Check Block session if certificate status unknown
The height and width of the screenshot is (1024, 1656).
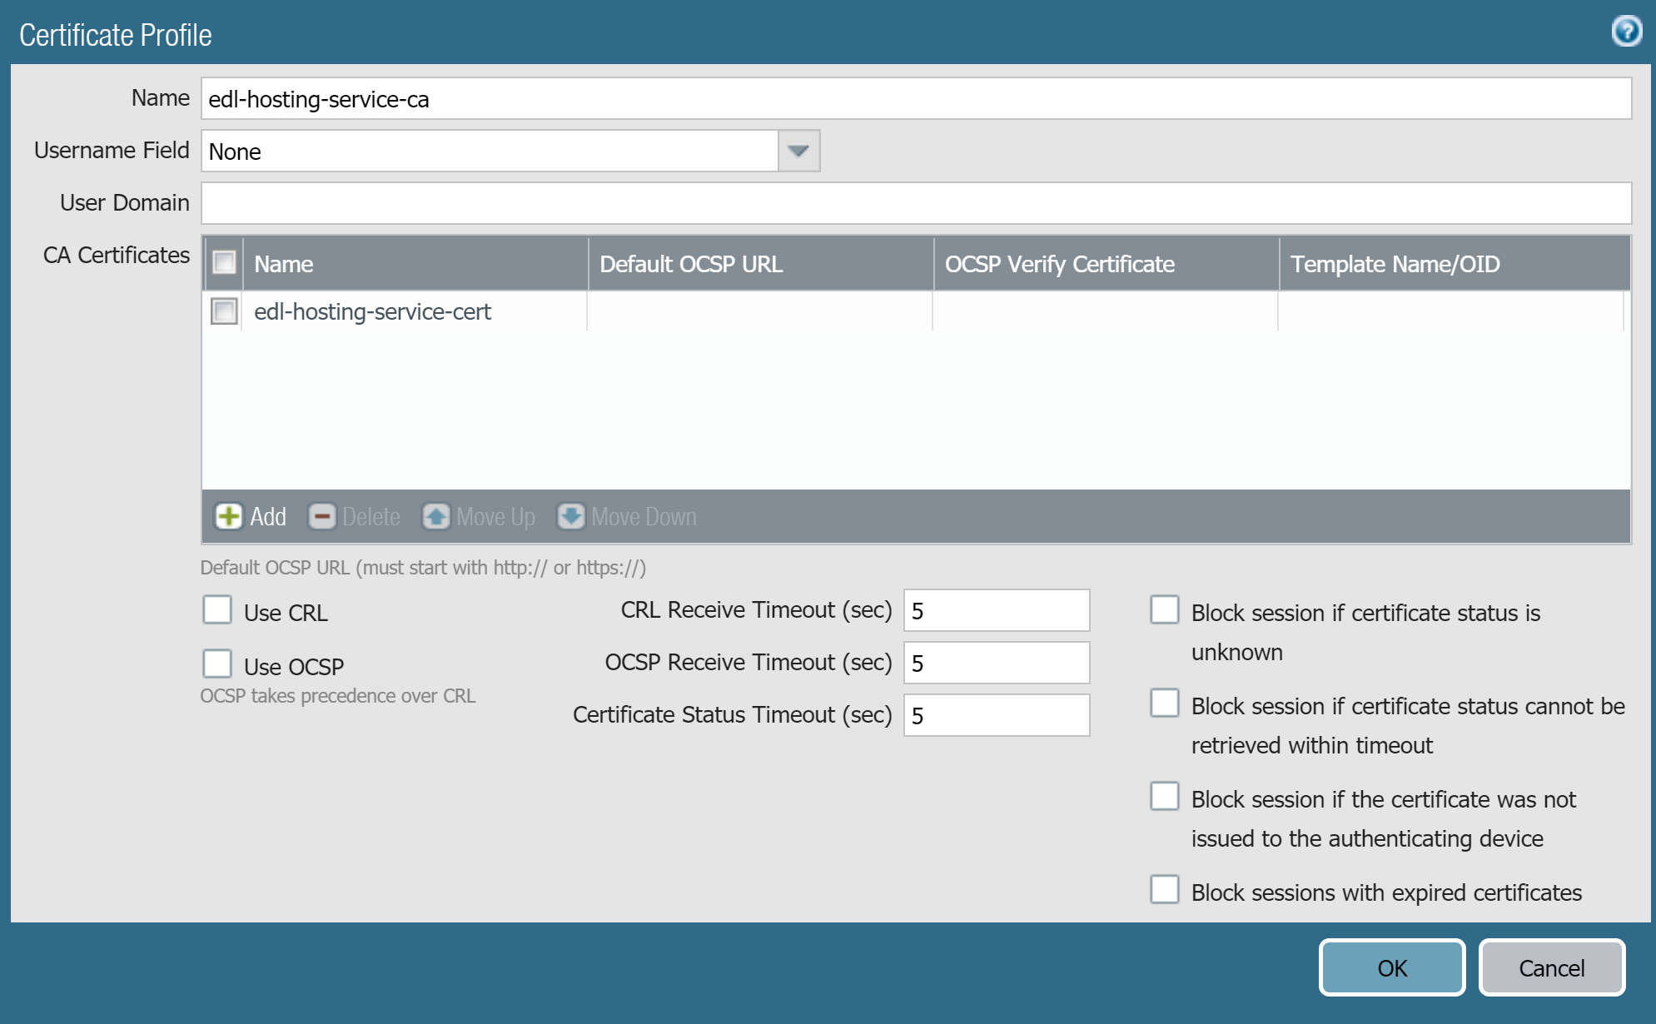click(1164, 609)
